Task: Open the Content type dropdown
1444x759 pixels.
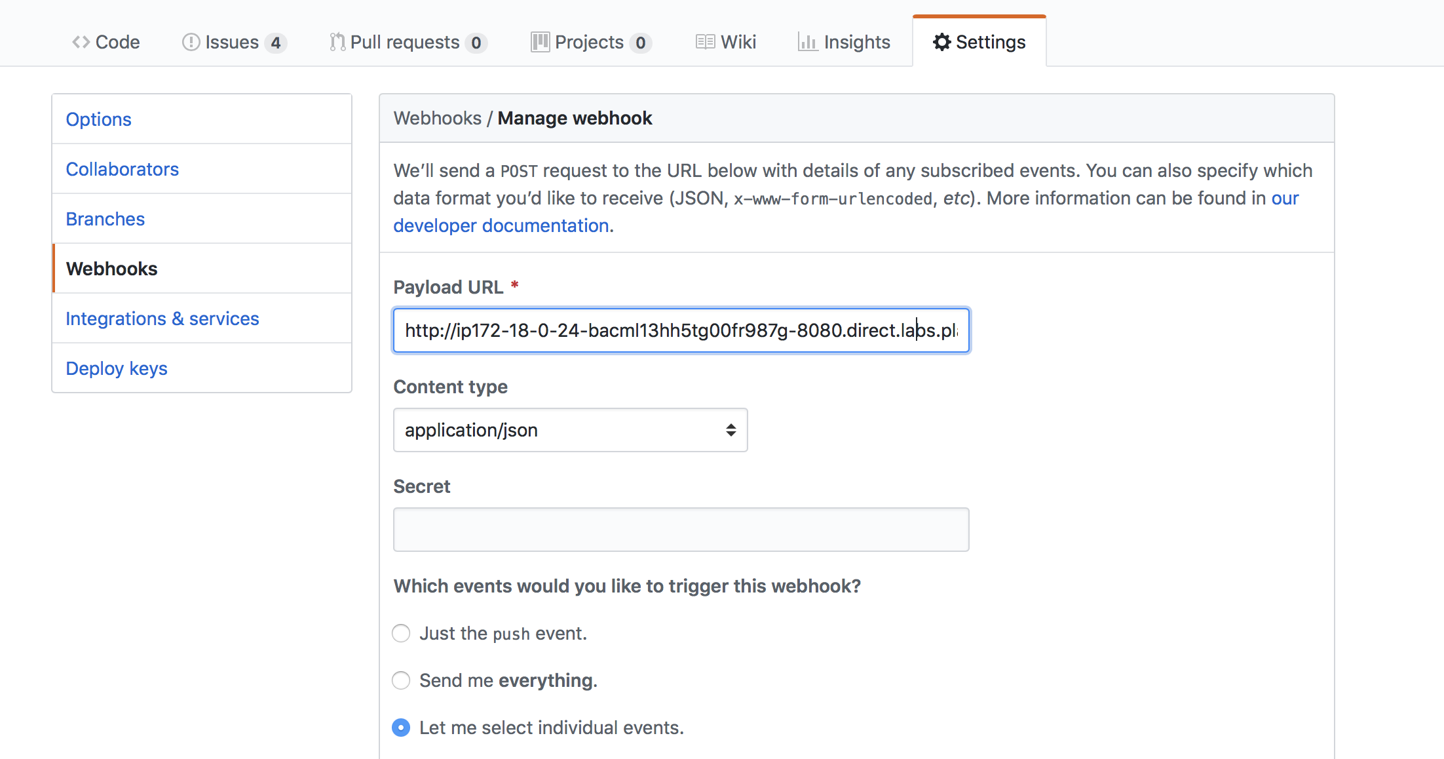Action: coord(569,430)
